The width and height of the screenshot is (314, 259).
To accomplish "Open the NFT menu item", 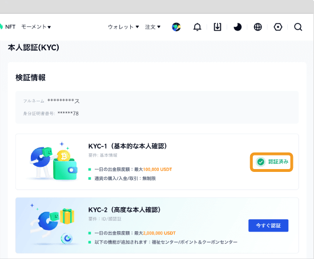I will tap(10, 27).
